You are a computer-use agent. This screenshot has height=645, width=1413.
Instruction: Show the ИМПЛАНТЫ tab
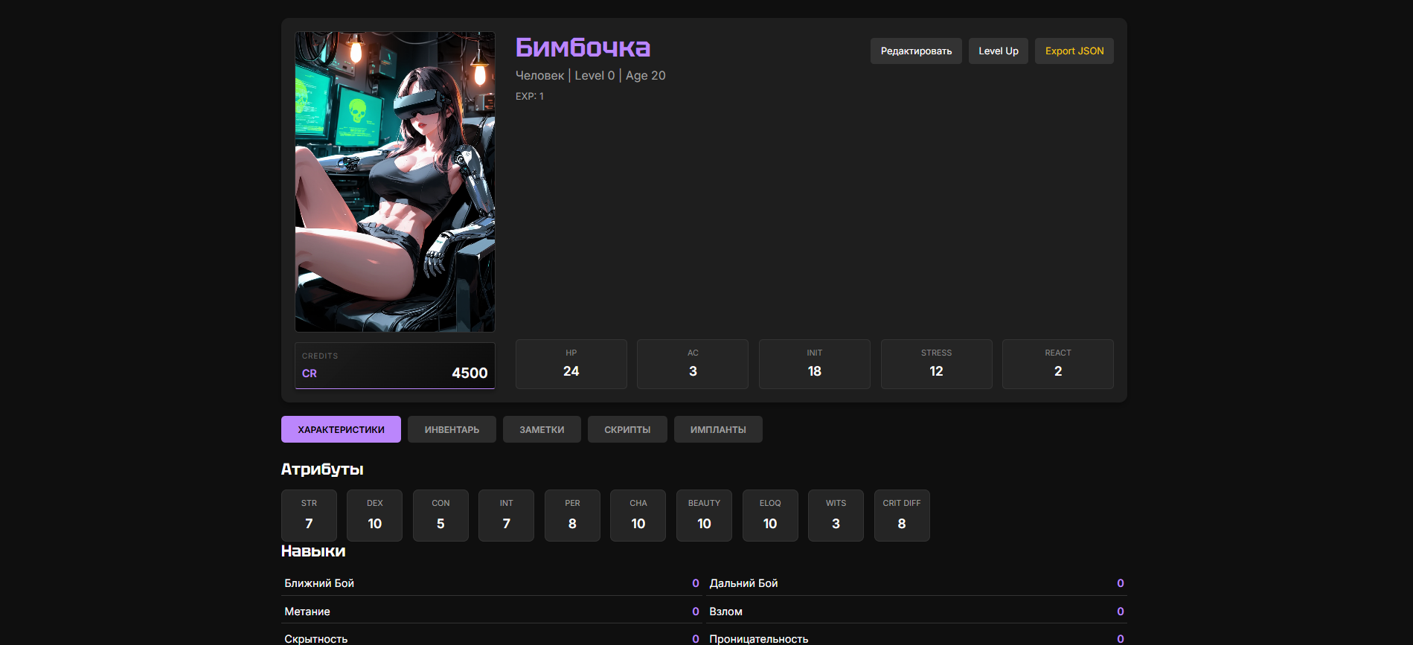pyautogui.click(x=718, y=429)
